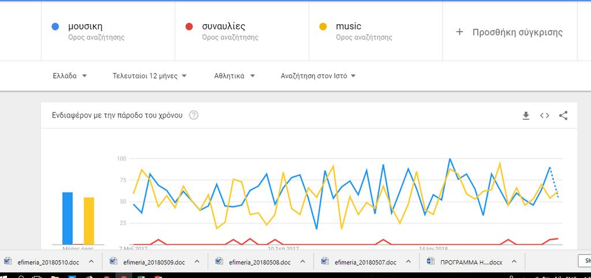Expand options chevron for efimeria_20180507.doc
The height and width of the screenshot is (278, 591).
coord(408,261)
